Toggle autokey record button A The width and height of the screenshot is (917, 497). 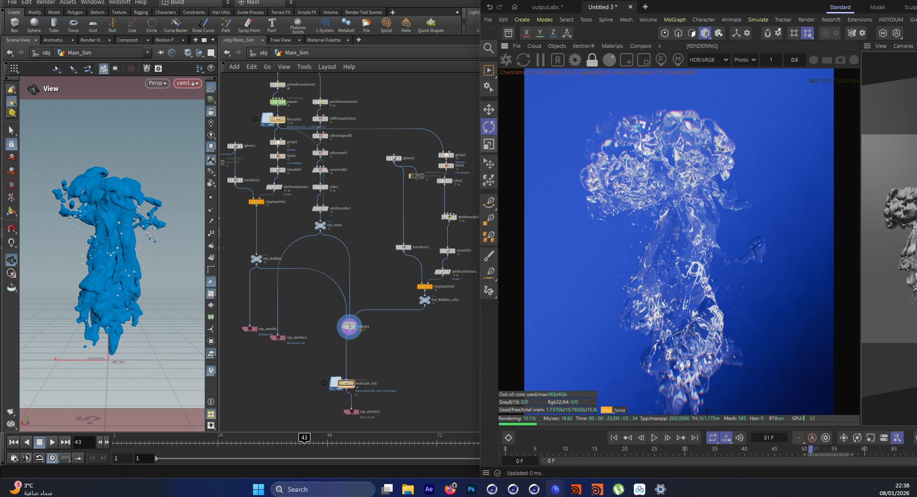pyautogui.click(x=812, y=438)
